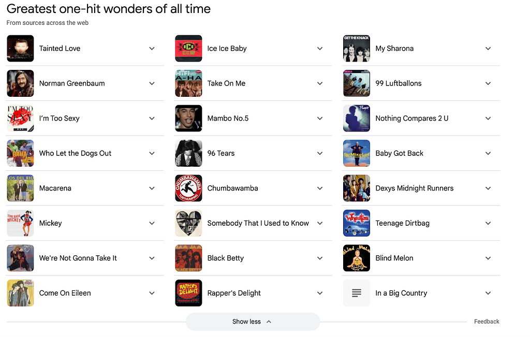530x337 pixels.
Task: Expand the Norman Greenbaum entry chevron
Action: pos(152,83)
